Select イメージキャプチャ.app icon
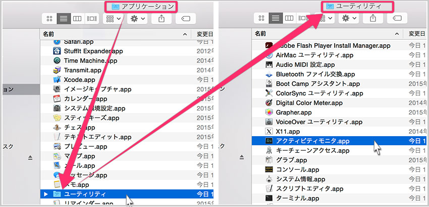The width and height of the screenshot is (429, 207). [x=57, y=89]
